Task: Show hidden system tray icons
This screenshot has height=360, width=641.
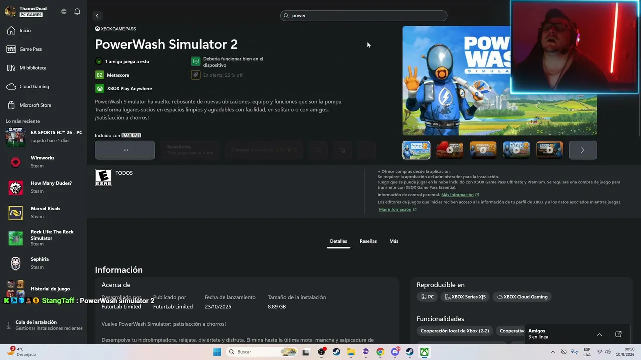Action: (x=553, y=352)
